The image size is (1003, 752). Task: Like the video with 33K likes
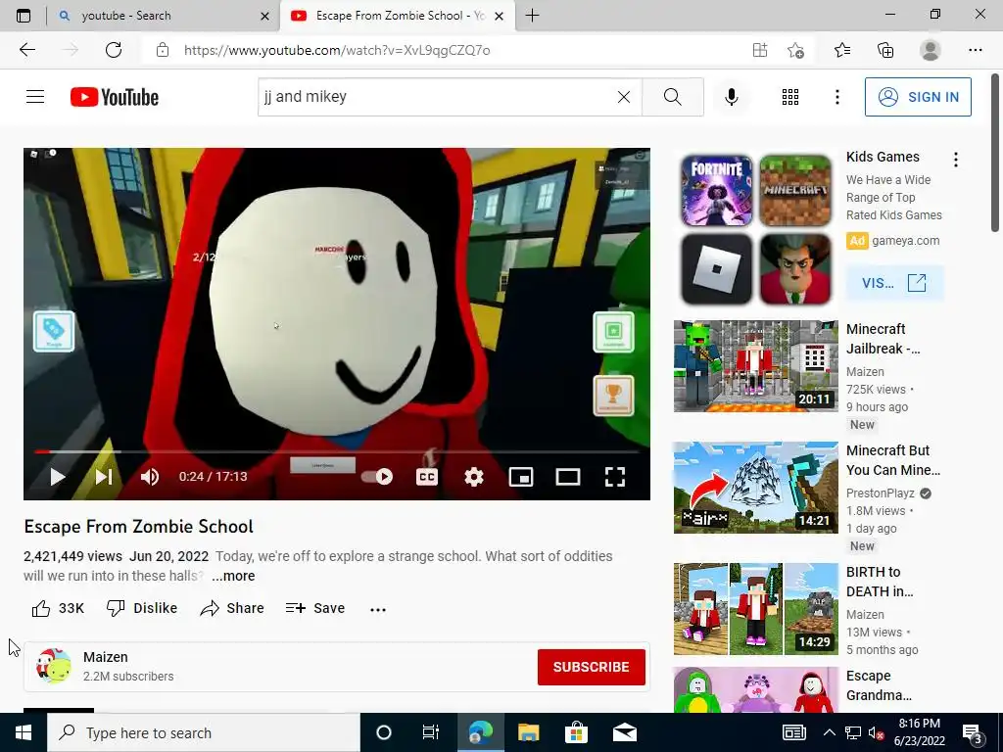click(58, 608)
